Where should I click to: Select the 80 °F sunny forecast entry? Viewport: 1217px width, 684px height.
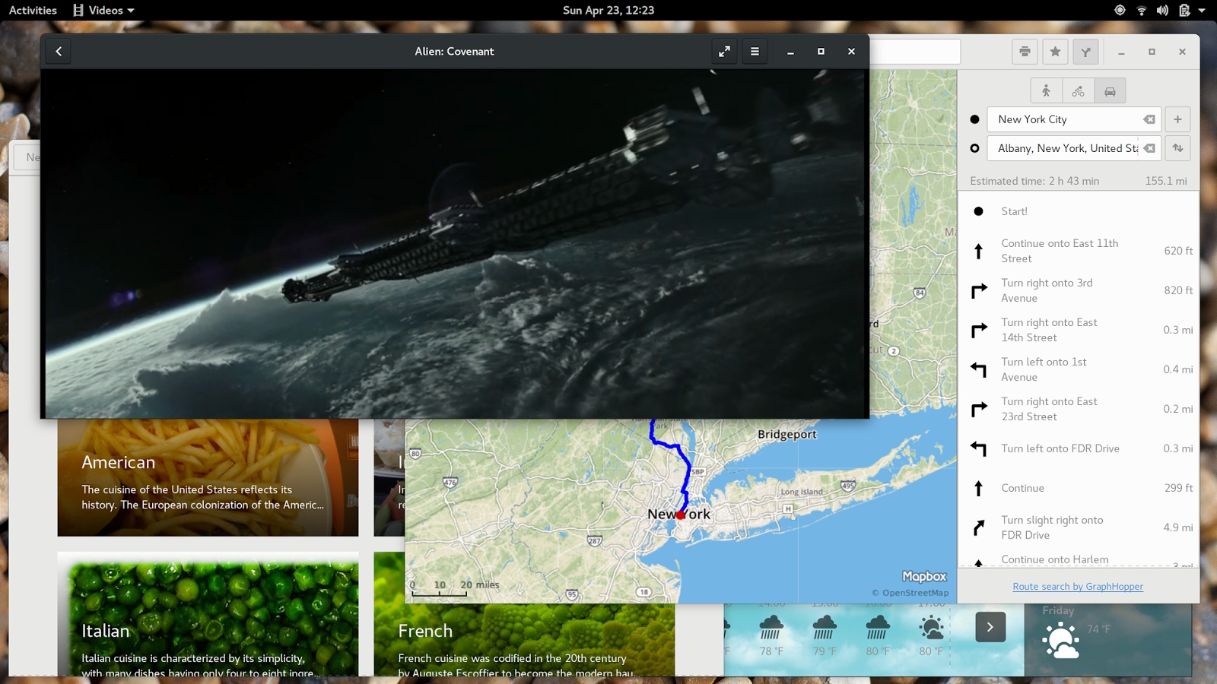coord(931,637)
